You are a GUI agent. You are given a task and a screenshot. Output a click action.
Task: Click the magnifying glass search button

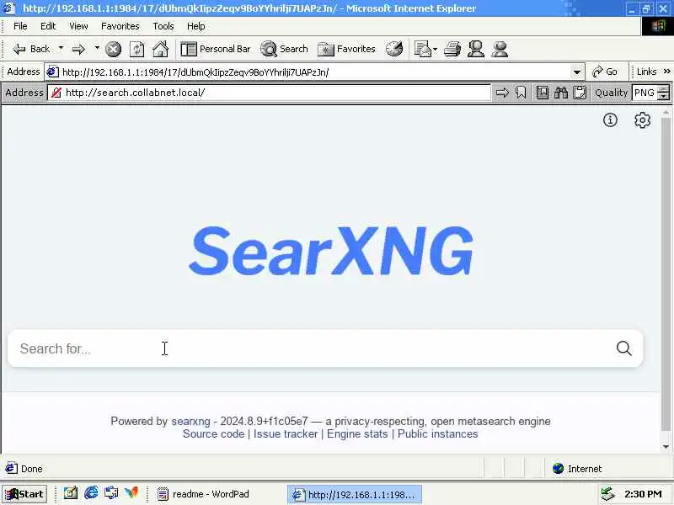pos(624,348)
